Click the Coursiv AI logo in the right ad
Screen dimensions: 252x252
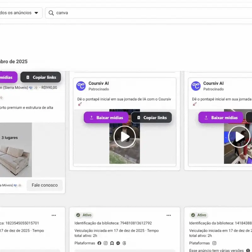click(x=196, y=86)
